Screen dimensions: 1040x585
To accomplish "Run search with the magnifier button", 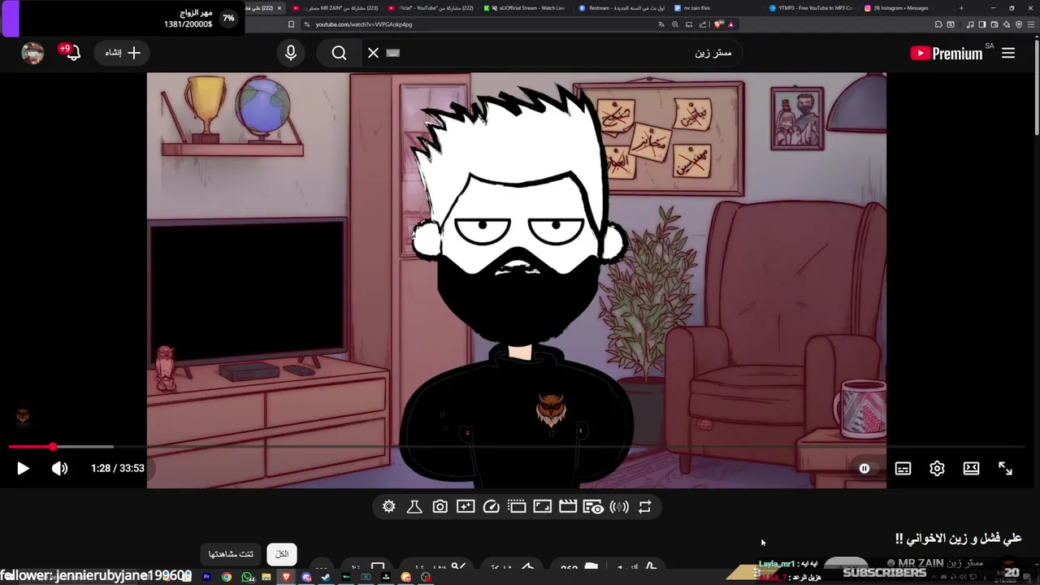I will coord(339,53).
